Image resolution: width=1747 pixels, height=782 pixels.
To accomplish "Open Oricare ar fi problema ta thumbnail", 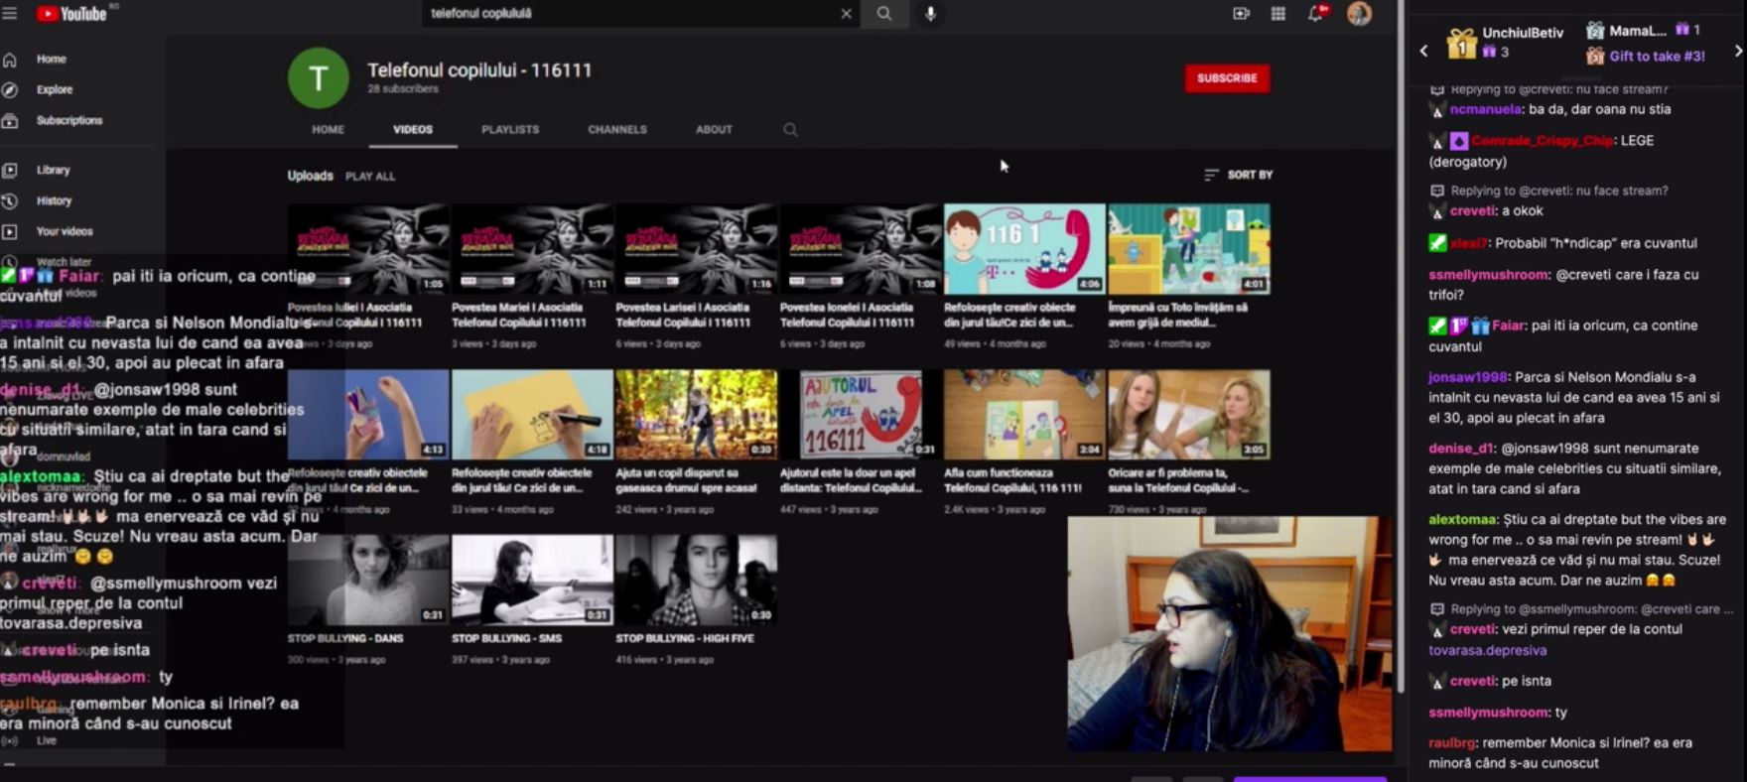I will click(1189, 414).
